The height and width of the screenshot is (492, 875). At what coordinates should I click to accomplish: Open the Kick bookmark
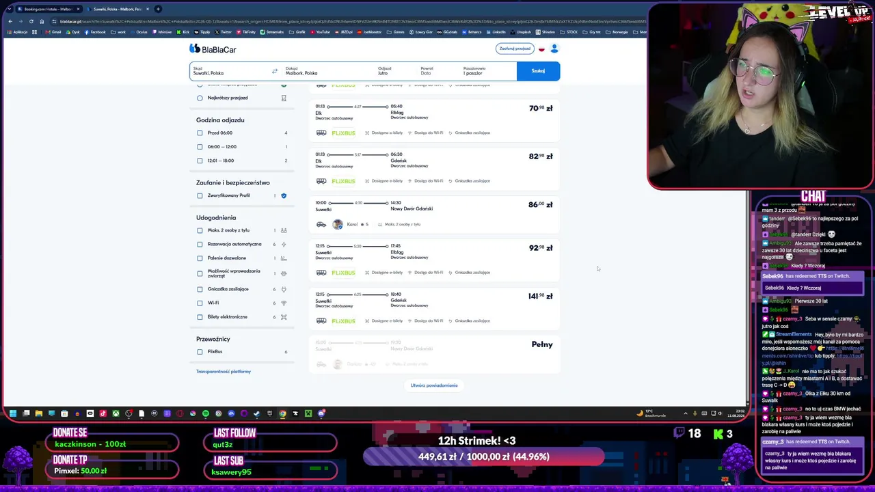(x=183, y=32)
